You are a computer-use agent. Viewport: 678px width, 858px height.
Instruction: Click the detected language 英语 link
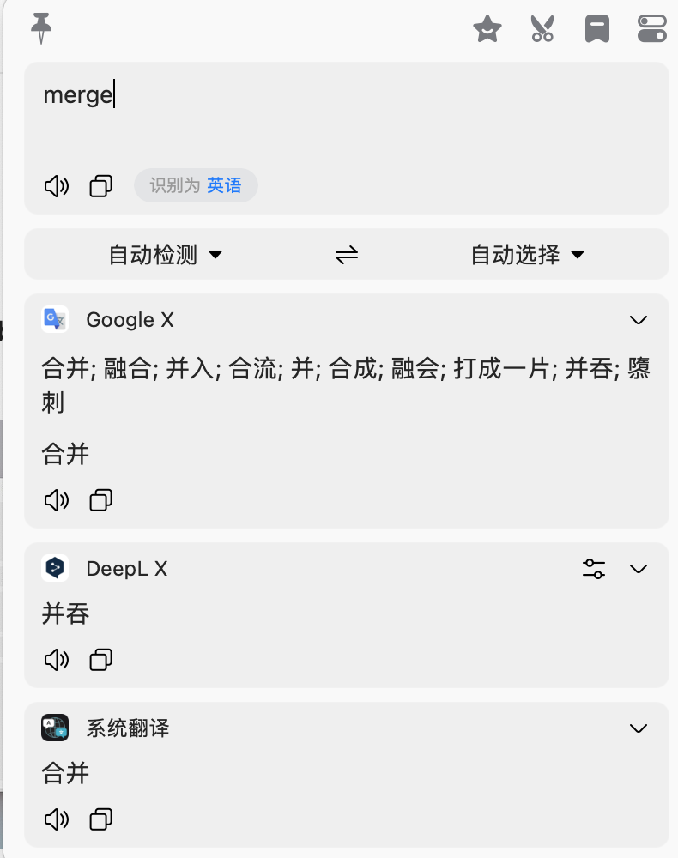(x=224, y=185)
